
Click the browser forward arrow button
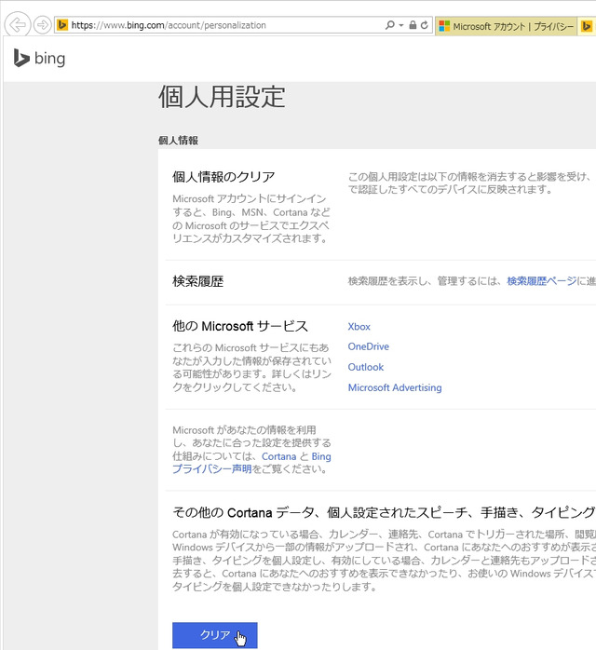point(42,25)
